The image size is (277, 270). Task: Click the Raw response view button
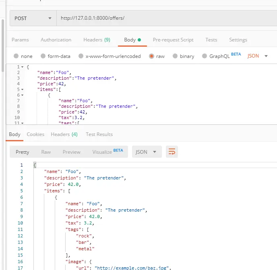[x=46, y=152]
